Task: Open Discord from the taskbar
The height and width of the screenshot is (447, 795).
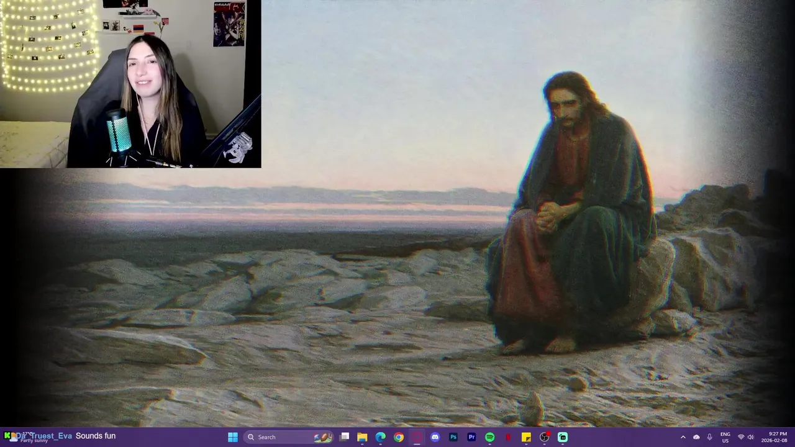Action: (x=435, y=437)
